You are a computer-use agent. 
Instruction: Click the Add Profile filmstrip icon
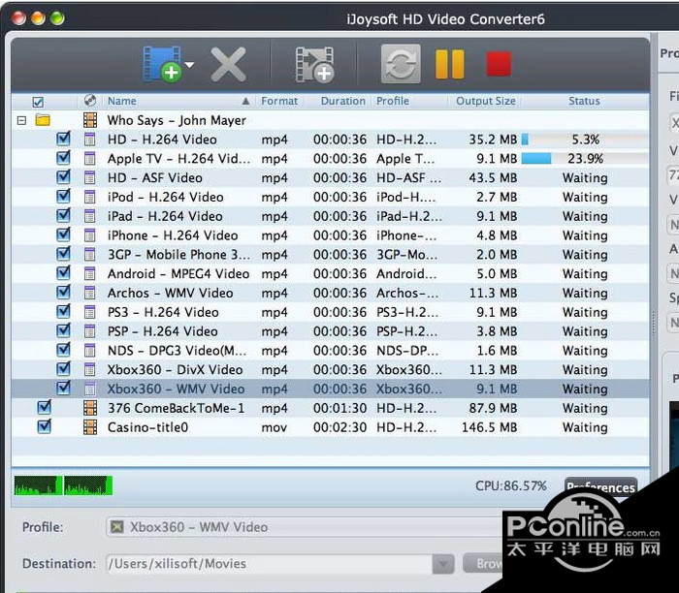pos(314,65)
